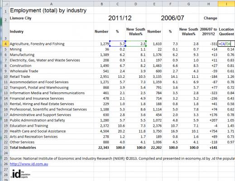235x181 pixels.
Task: Select column D header
Action: [x=136, y=4]
